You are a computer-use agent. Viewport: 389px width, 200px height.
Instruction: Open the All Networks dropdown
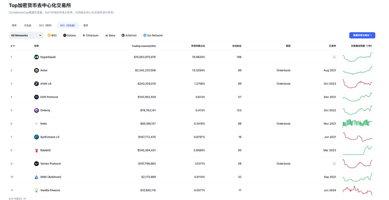pyautogui.click(x=26, y=35)
